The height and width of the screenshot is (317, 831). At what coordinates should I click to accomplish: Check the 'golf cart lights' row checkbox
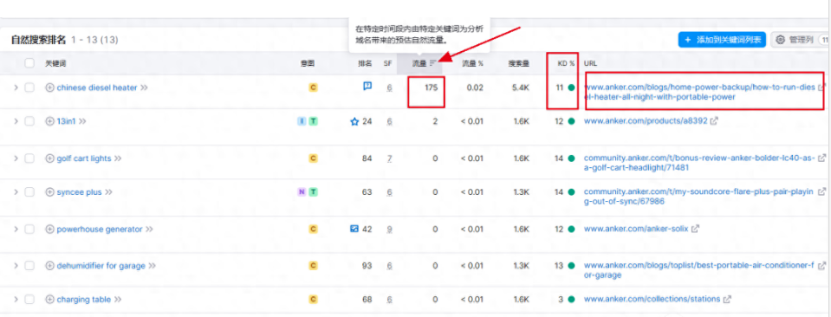pyautogui.click(x=29, y=158)
